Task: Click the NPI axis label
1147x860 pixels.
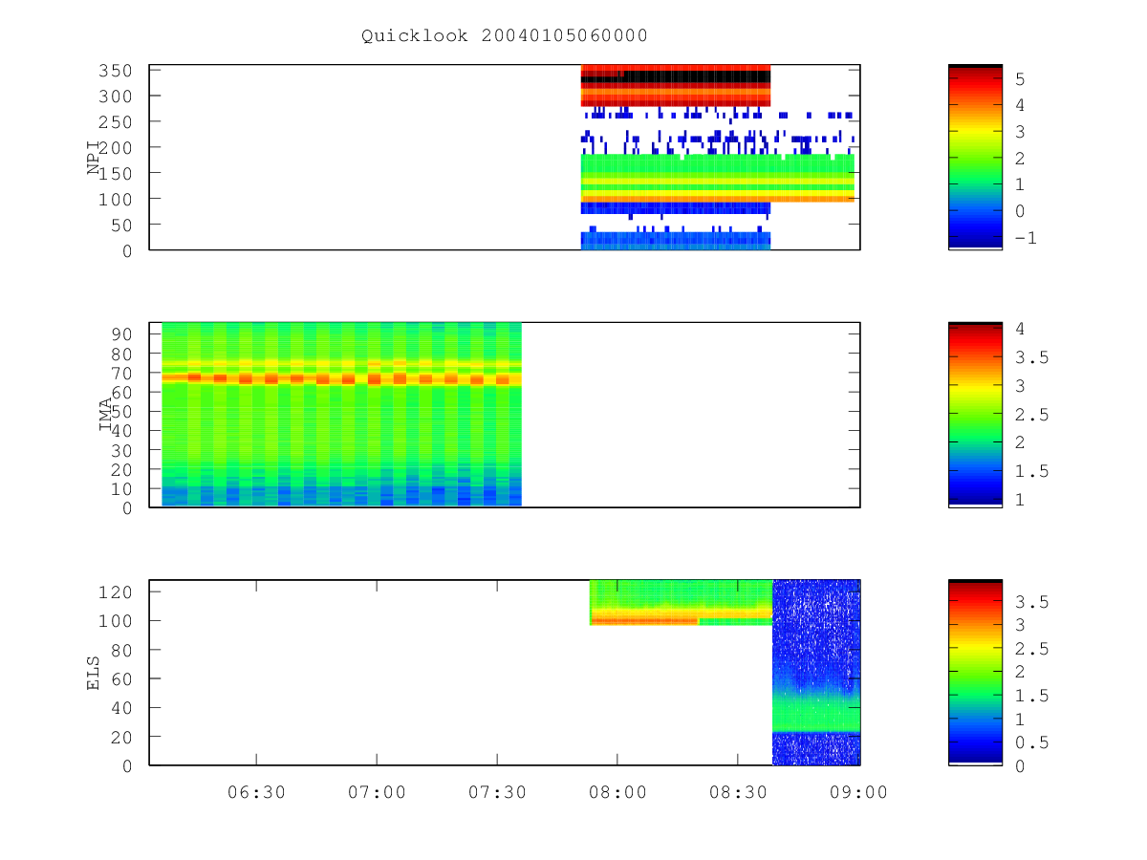Action: tap(94, 158)
